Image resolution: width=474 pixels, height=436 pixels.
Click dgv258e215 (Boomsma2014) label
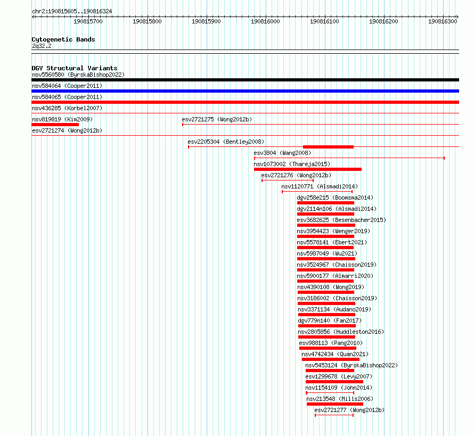coord(335,198)
